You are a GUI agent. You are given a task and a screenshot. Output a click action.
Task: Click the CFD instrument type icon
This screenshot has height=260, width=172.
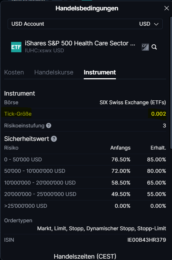(145, 47)
